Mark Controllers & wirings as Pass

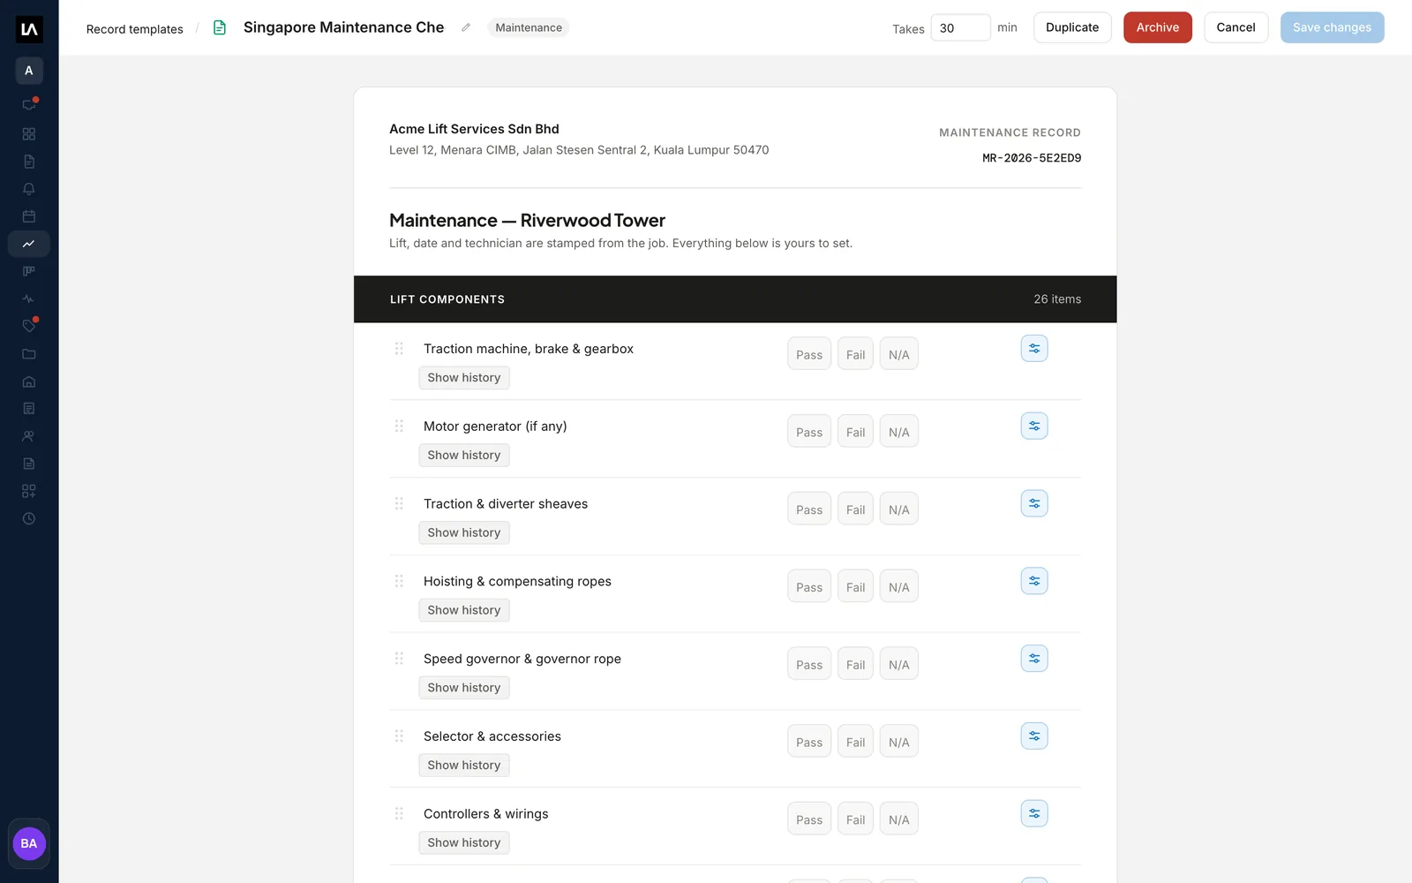pos(809,819)
